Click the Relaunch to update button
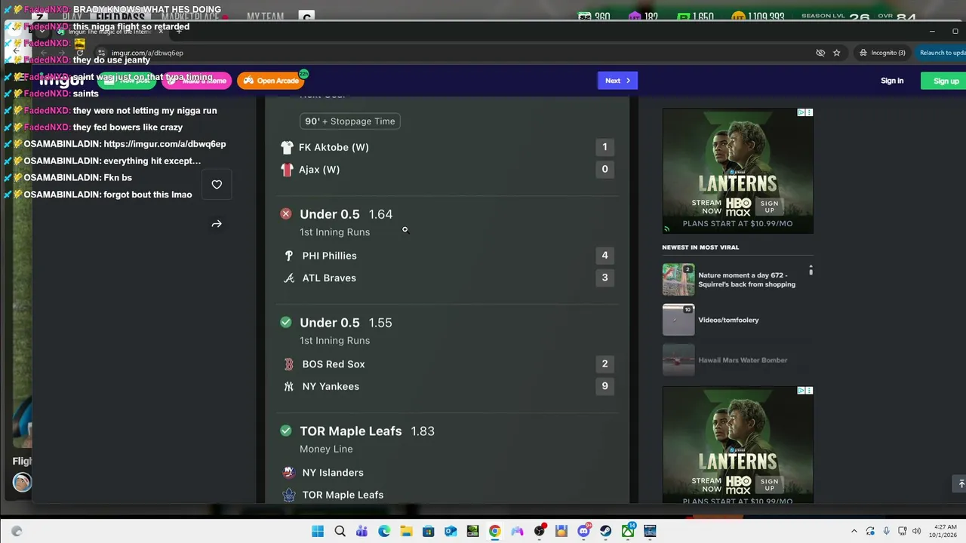The width and height of the screenshot is (966, 543). pos(941,53)
